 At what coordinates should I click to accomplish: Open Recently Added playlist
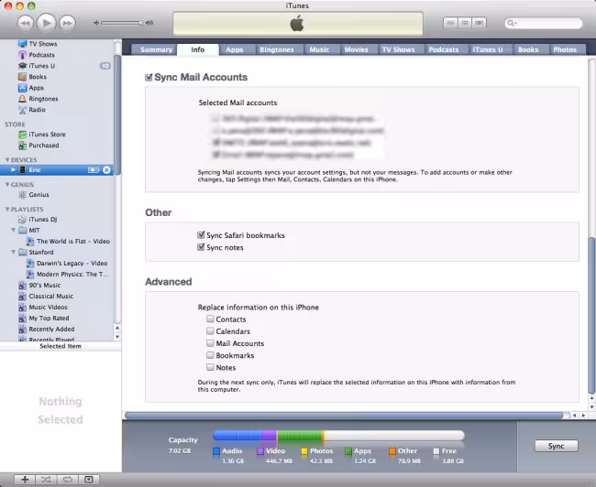pyautogui.click(x=51, y=330)
